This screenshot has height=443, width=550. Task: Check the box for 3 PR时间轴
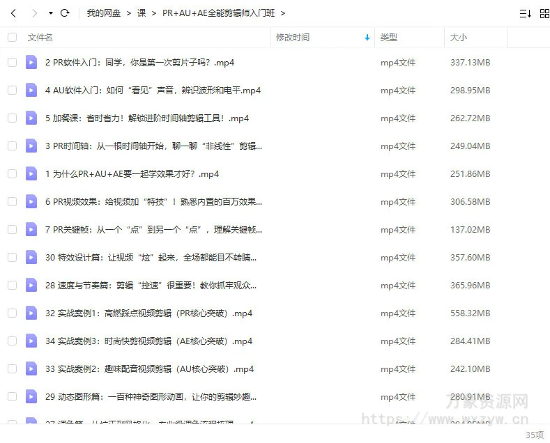(13, 146)
